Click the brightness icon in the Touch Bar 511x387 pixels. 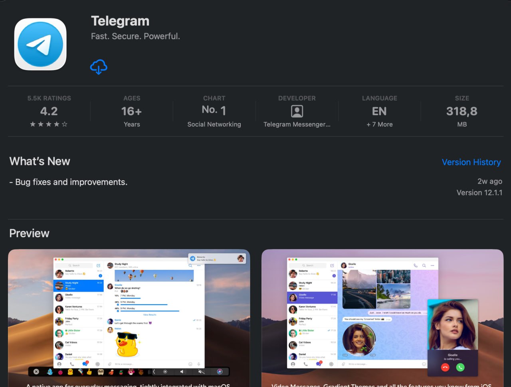(165, 371)
